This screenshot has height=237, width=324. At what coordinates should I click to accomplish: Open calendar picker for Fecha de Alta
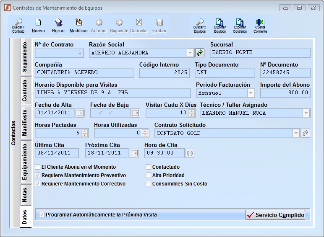tap(80, 113)
